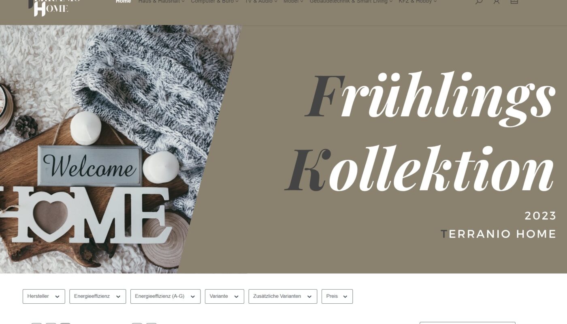Open the Energieeffizienz filter dropdown
Screen dimensions: 567x324
(98, 296)
